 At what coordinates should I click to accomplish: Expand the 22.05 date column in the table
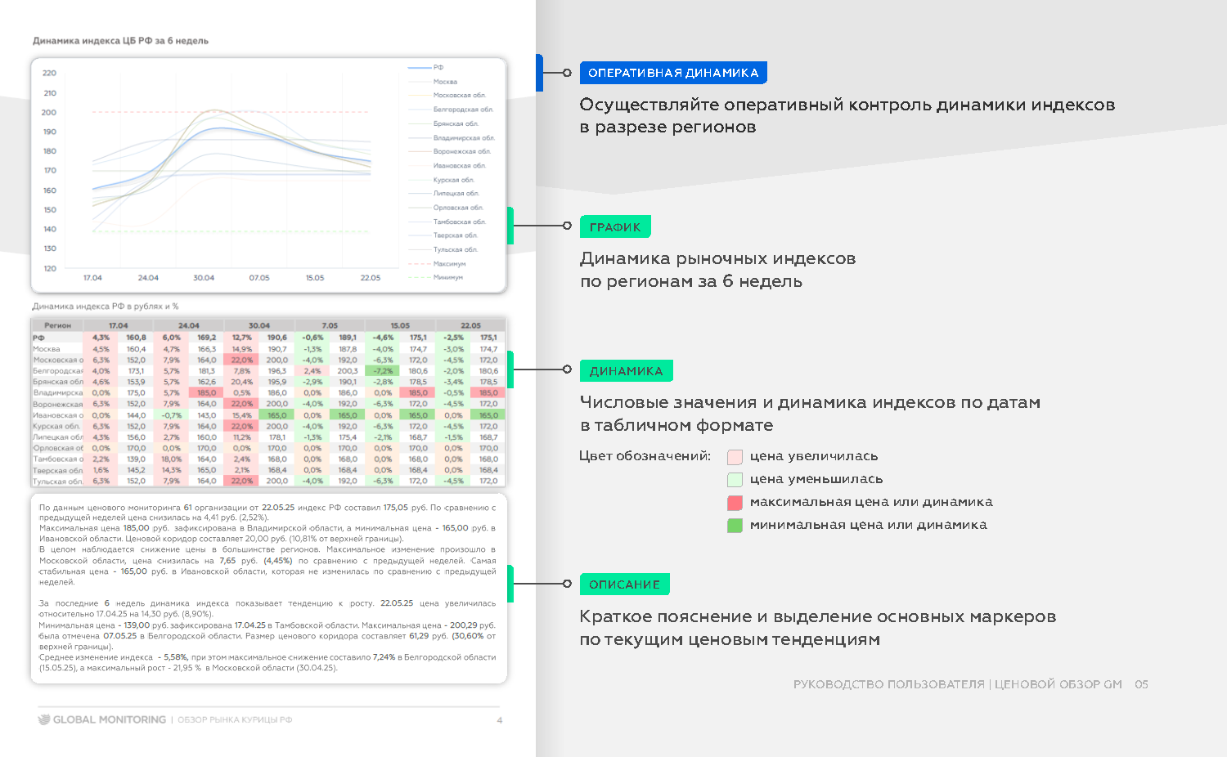473,325
